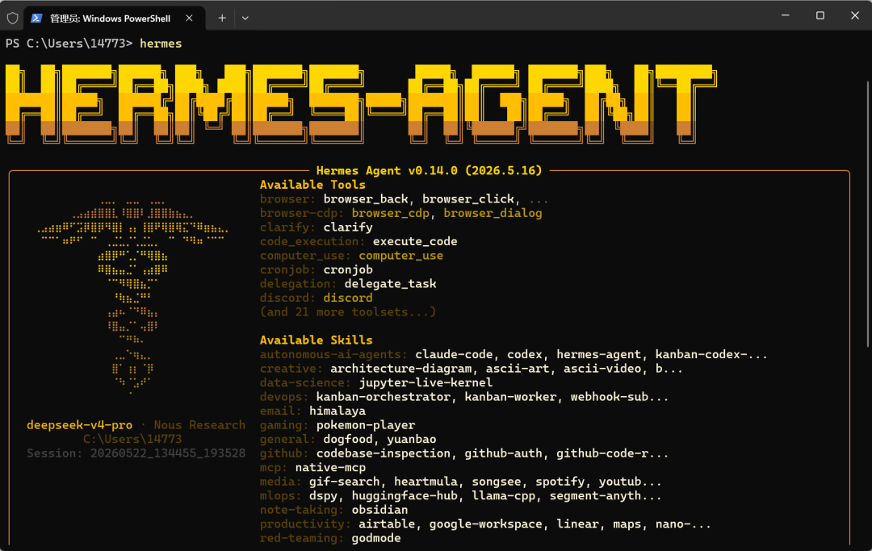Click the 'native-mcp' skill name
The width and height of the screenshot is (872, 551).
tap(330, 468)
